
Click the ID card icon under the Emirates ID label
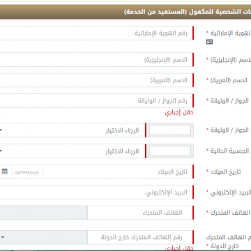point(209,42)
